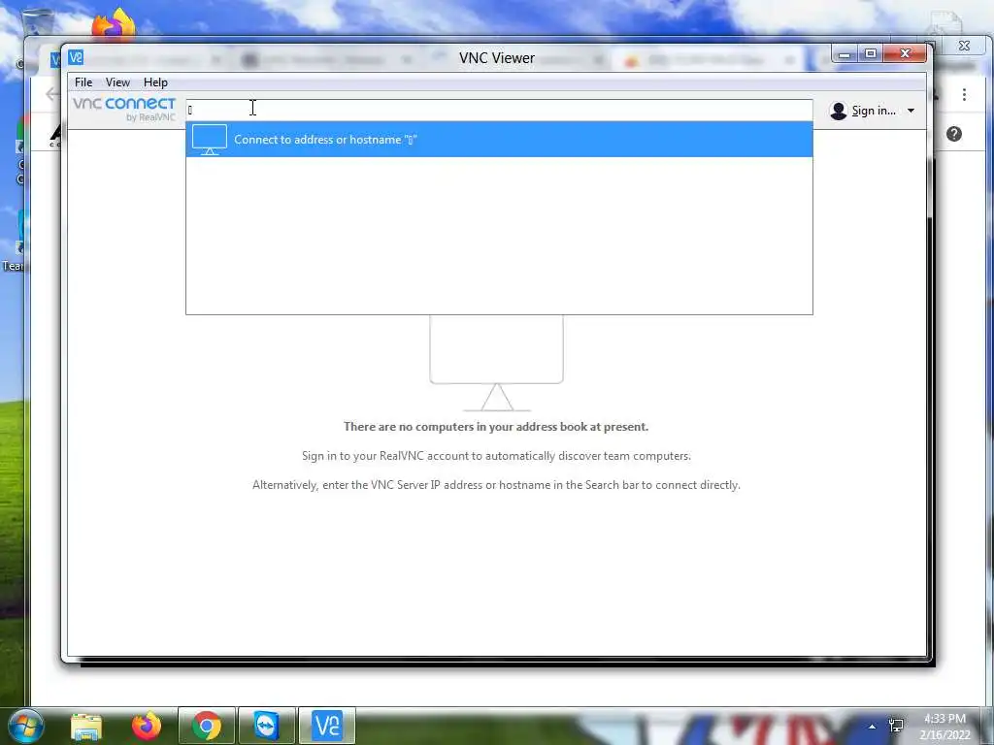This screenshot has width=994, height=745.
Task: Open the View menu
Action: tap(117, 82)
